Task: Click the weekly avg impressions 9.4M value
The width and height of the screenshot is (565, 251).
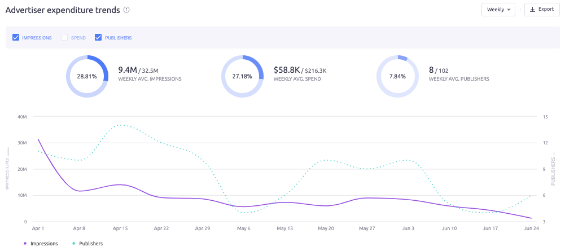Action: tap(128, 70)
